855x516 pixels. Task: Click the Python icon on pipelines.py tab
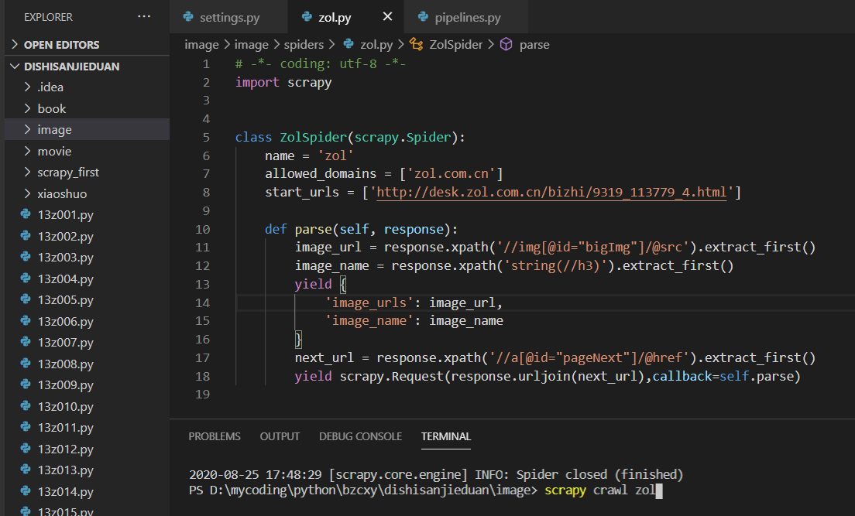point(423,17)
